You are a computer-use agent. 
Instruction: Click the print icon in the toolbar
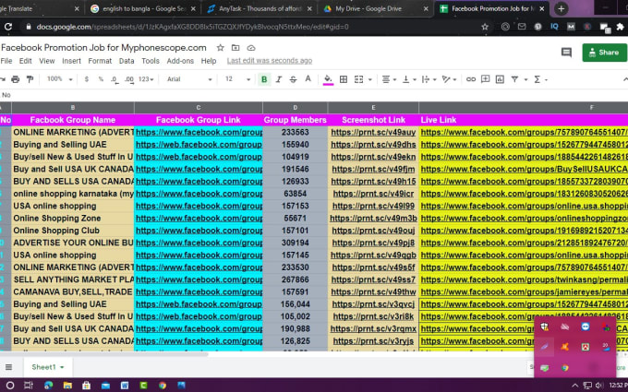click(x=15, y=79)
